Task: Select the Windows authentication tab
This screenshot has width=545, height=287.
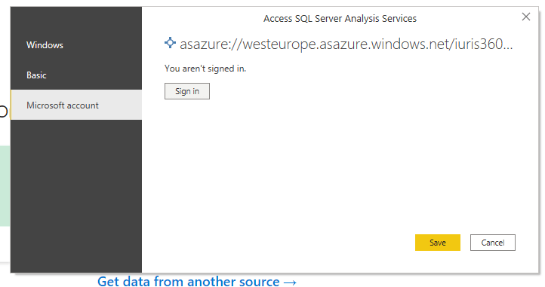Action: pos(76,45)
